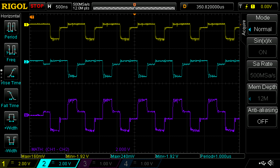Click the USB connection status icon
Viewport: 280px width, 168px height.
pyautogui.click(x=262, y=163)
